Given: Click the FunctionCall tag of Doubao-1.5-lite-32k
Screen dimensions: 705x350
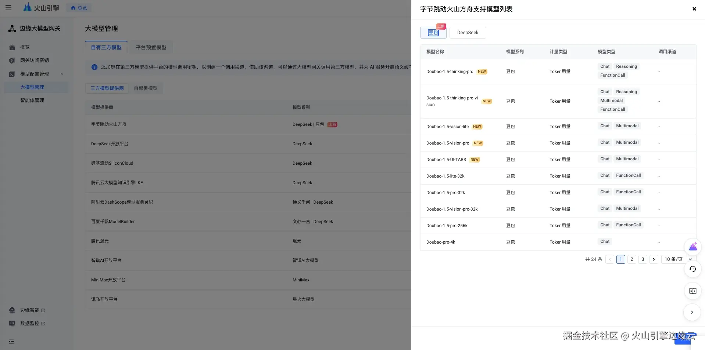Looking at the screenshot, I should (628, 175).
